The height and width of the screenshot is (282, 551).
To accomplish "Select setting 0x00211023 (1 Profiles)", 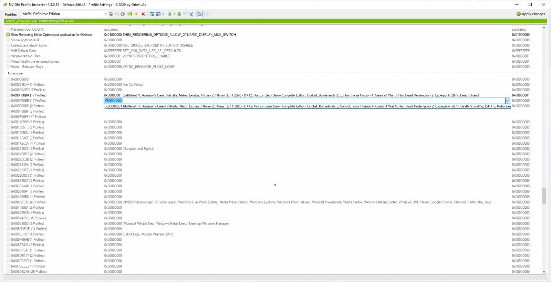I will 28,149.
